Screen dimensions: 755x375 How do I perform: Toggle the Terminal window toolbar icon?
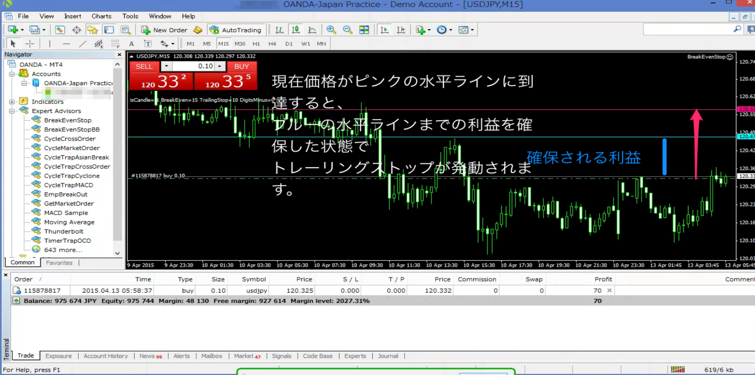(109, 30)
